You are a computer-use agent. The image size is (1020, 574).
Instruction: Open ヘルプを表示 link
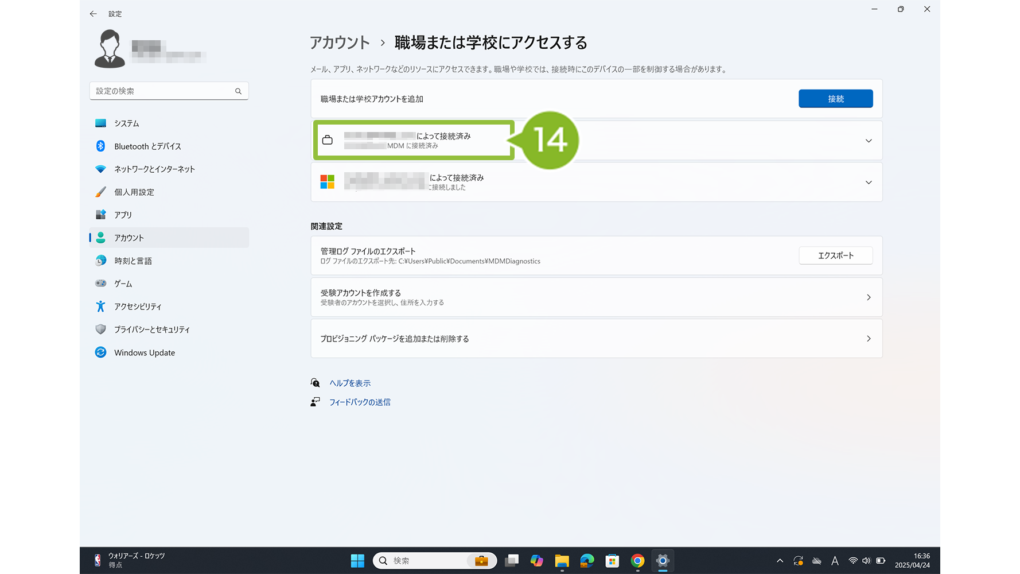click(350, 383)
